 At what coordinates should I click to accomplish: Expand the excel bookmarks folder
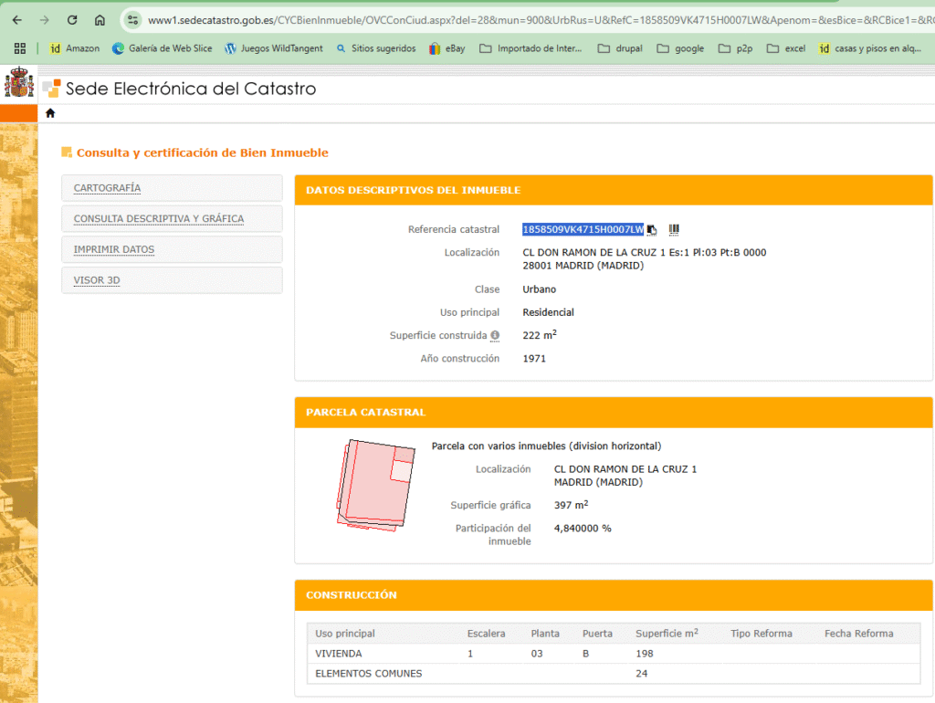tap(785, 48)
